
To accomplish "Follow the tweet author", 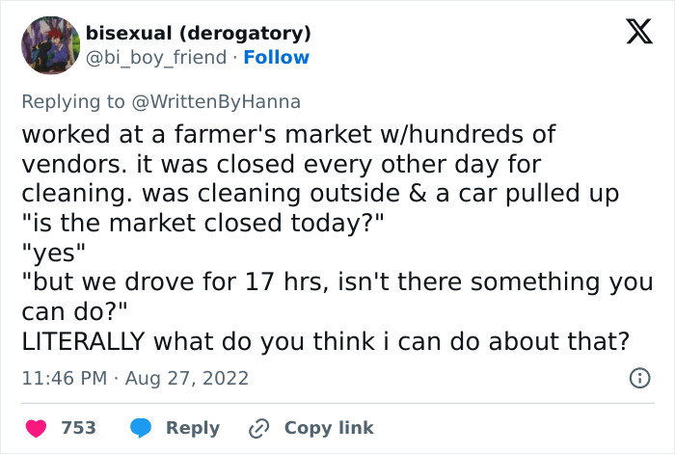I will pos(277,58).
